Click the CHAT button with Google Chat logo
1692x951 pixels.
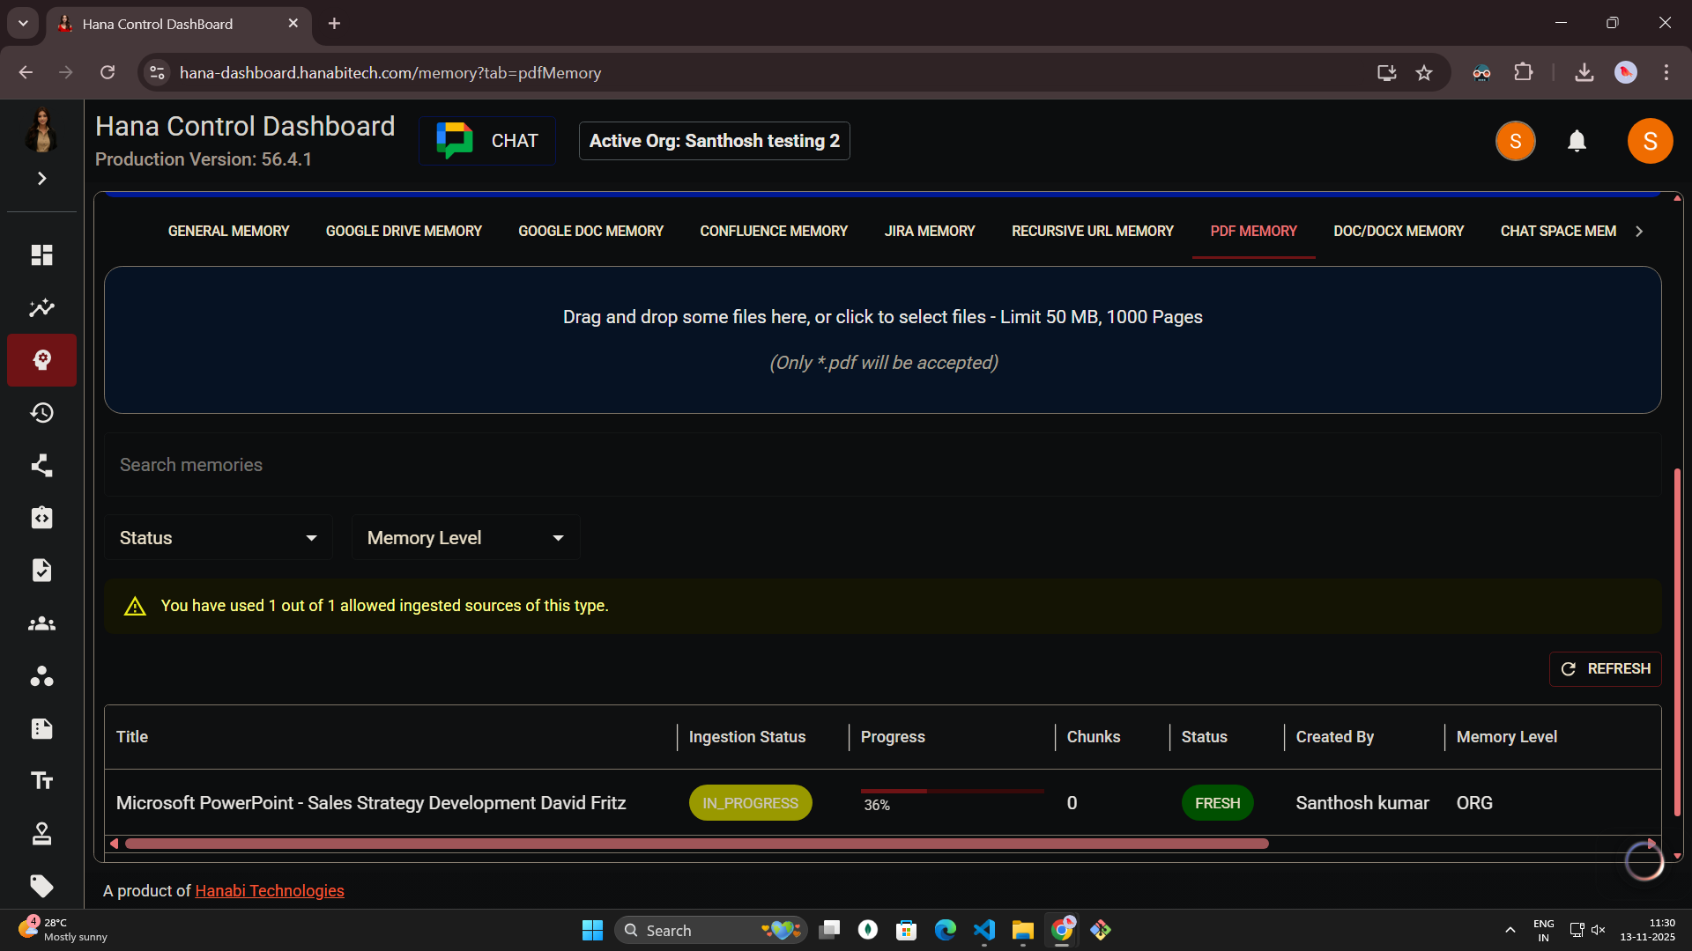(x=486, y=140)
